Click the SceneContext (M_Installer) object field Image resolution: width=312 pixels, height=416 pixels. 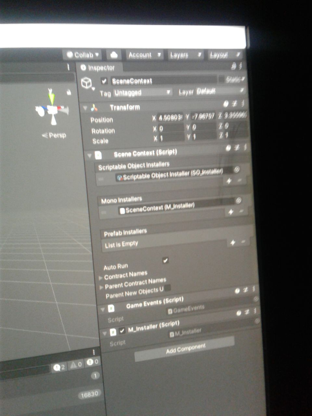click(175, 206)
